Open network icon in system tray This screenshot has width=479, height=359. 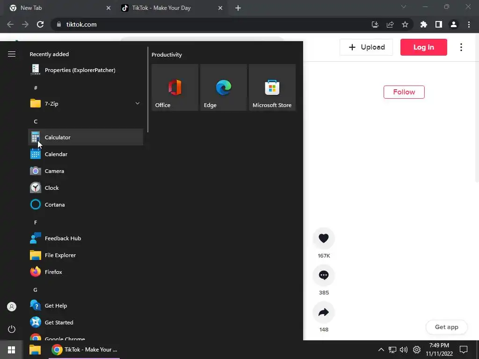coord(392,350)
